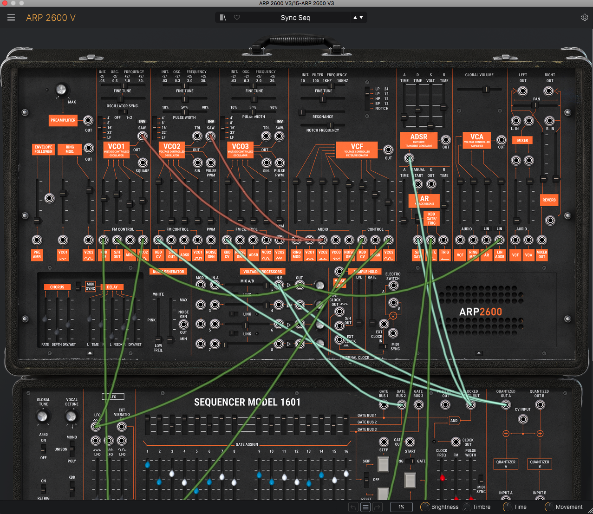Click the VCO2 SIN output jack
593x514 pixels.
tap(198, 163)
